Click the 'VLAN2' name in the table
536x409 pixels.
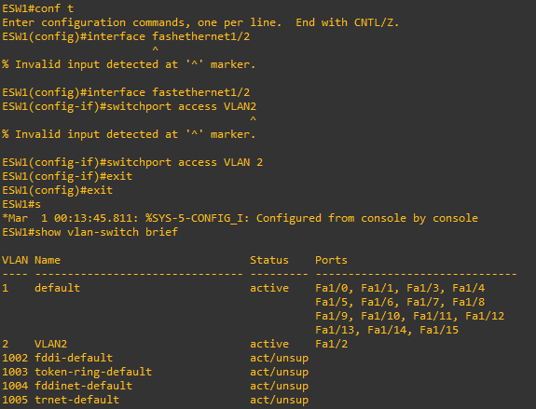[51, 344]
